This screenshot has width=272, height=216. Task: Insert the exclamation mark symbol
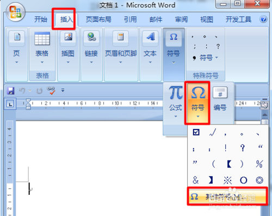pos(225,148)
